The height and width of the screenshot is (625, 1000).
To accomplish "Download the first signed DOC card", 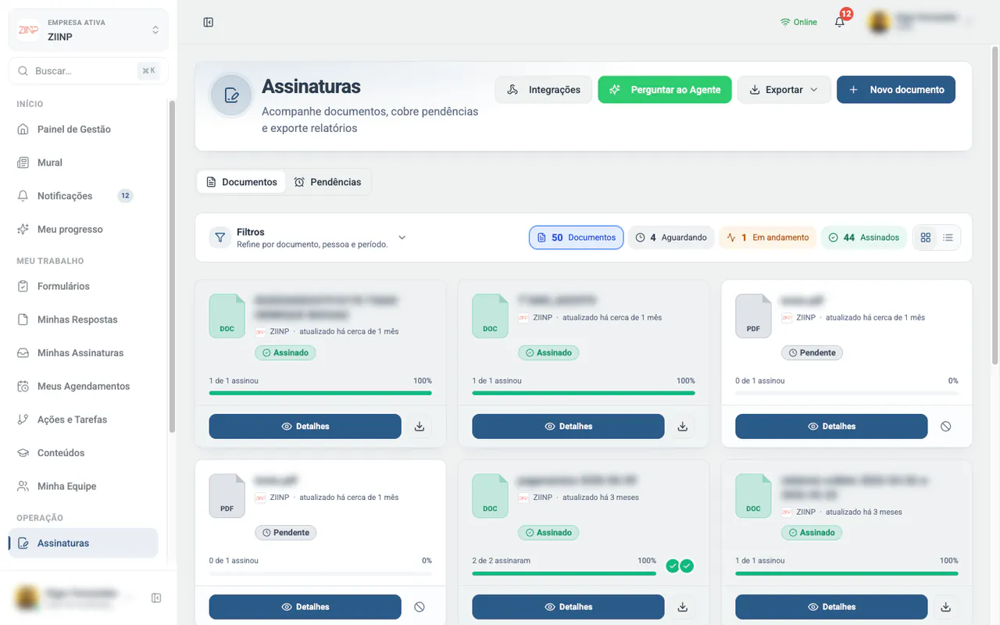I will point(420,427).
